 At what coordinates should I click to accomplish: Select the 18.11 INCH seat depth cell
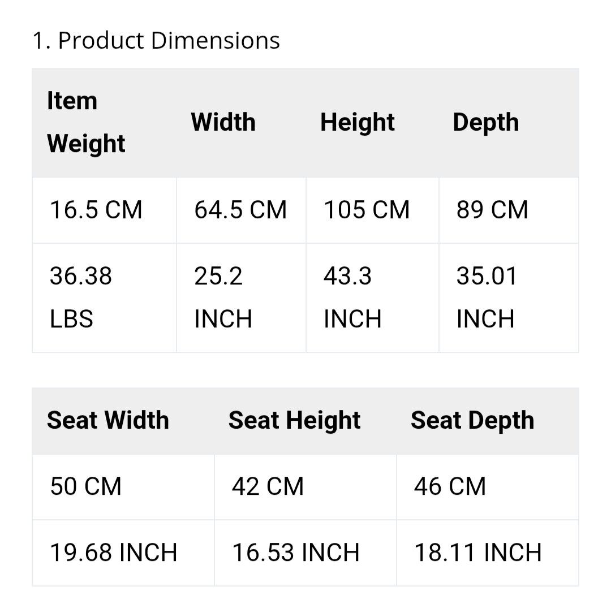[x=477, y=553]
